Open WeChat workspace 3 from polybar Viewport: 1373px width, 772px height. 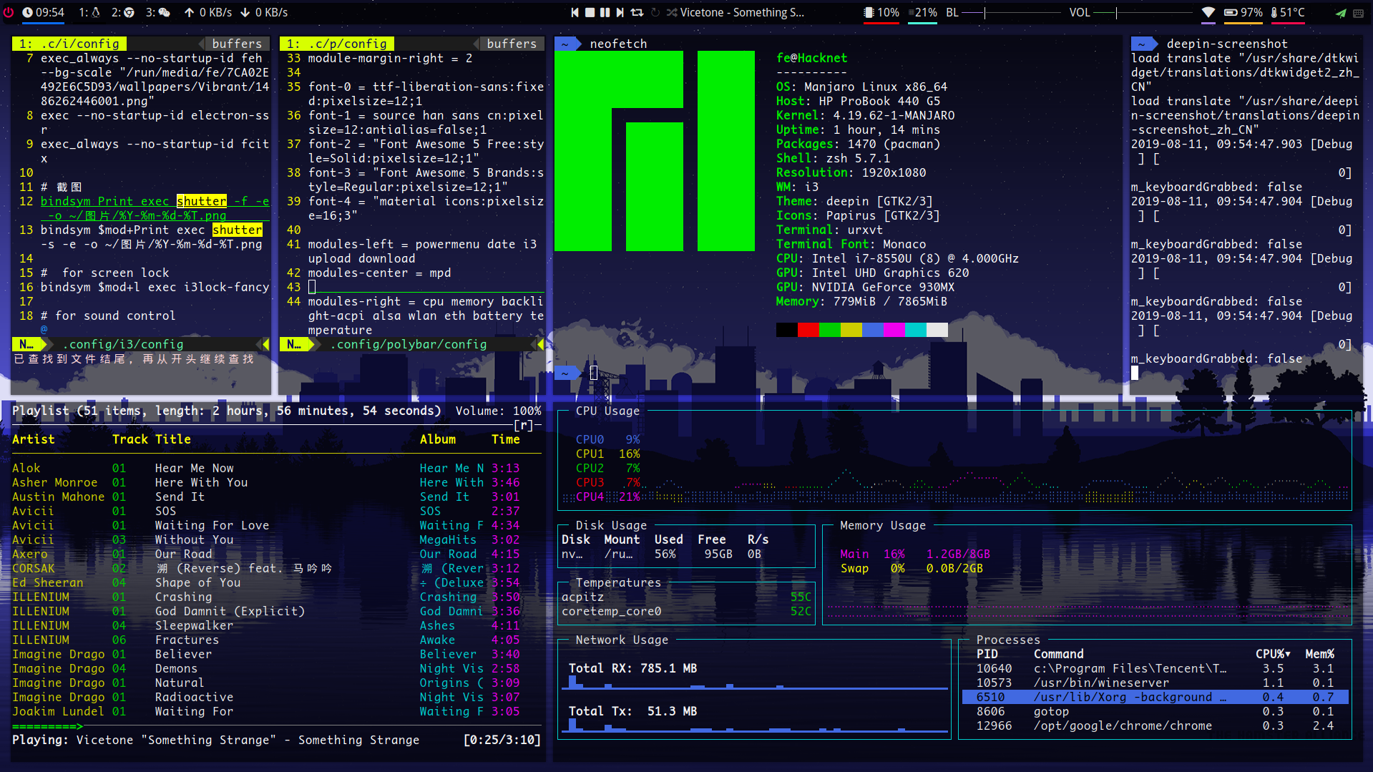pos(163,12)
